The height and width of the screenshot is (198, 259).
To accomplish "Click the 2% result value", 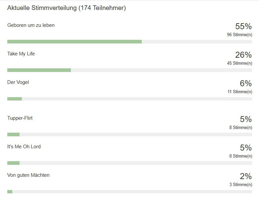I will click(246, 176).
